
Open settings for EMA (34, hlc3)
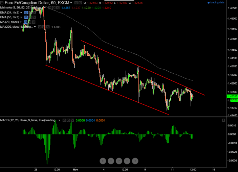pos(30,13)
